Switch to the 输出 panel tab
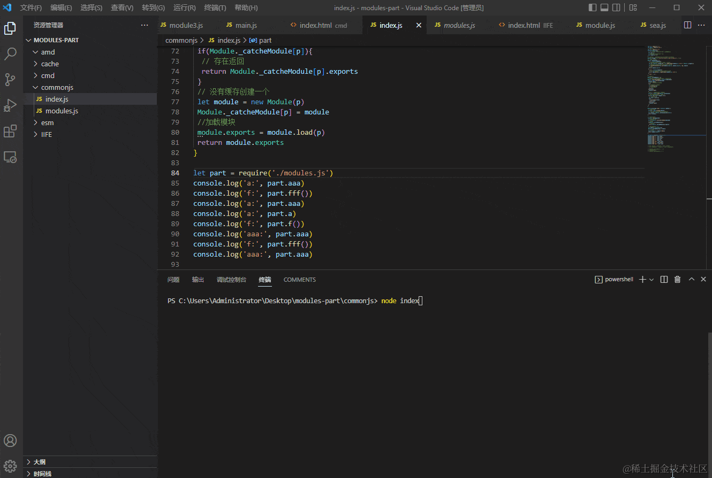Viewport: 712px width, 478px height. tap(198, 279)
